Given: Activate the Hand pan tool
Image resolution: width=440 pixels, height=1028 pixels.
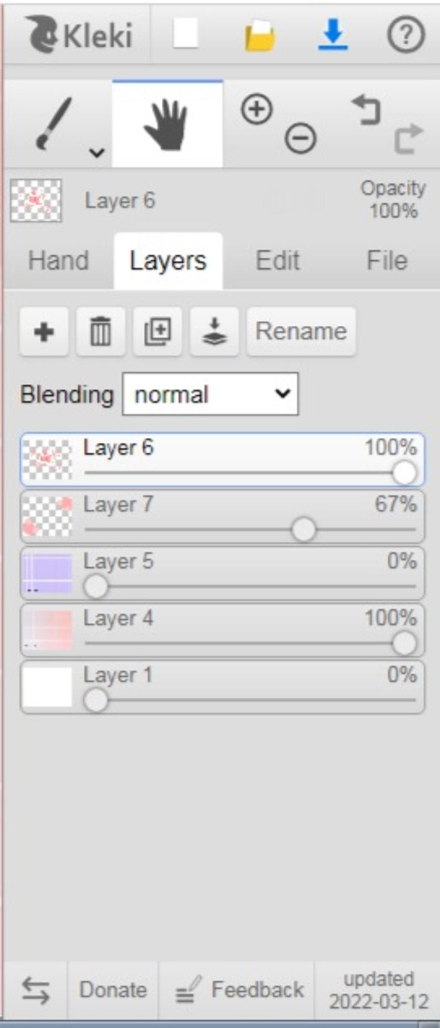Looking at the screenshot, I should pyautogui.click(x=167, y=124).
